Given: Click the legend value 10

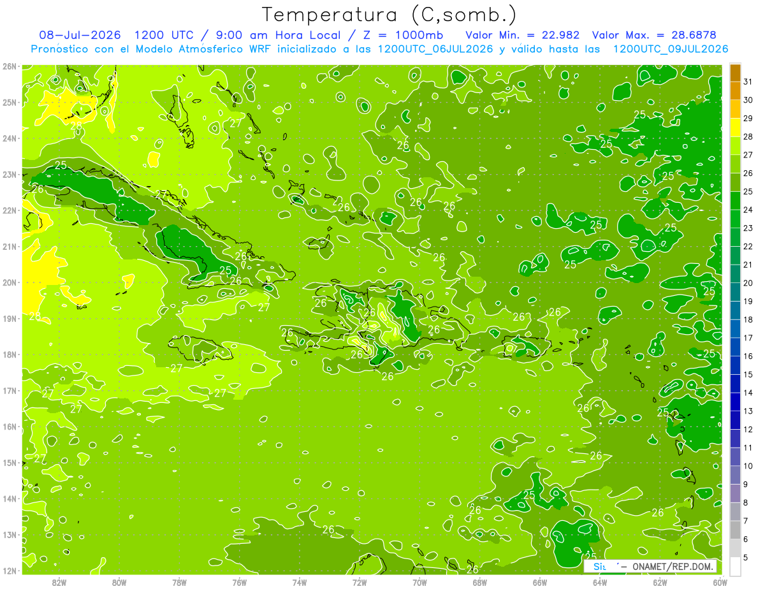Looking at the screenshot, I should click(748, 466).
